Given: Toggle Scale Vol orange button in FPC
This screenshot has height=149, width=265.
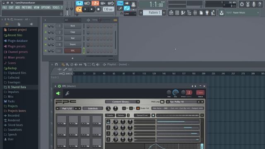Looking at the screenshot, I should (x=138, y=108).
